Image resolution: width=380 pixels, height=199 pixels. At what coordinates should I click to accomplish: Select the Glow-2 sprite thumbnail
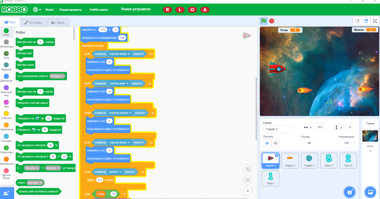click(348, 161)
